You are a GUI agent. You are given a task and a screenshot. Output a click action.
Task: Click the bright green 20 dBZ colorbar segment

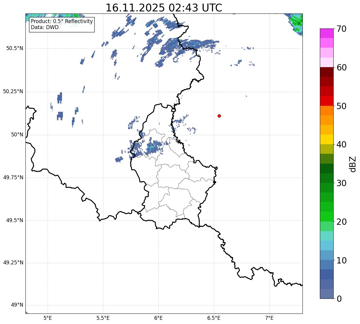[x=326, y=217]
